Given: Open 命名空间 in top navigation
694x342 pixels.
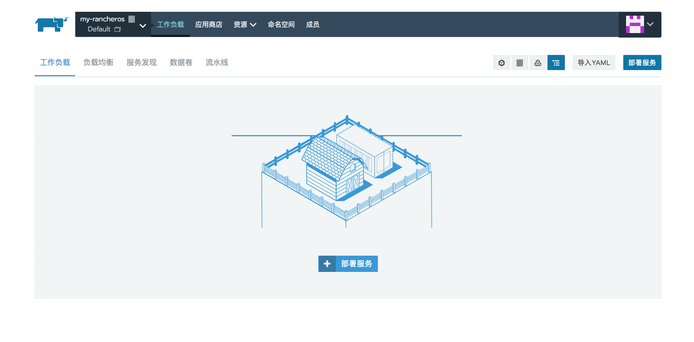Looking at the screenshot, I should [x=281, y=25].
